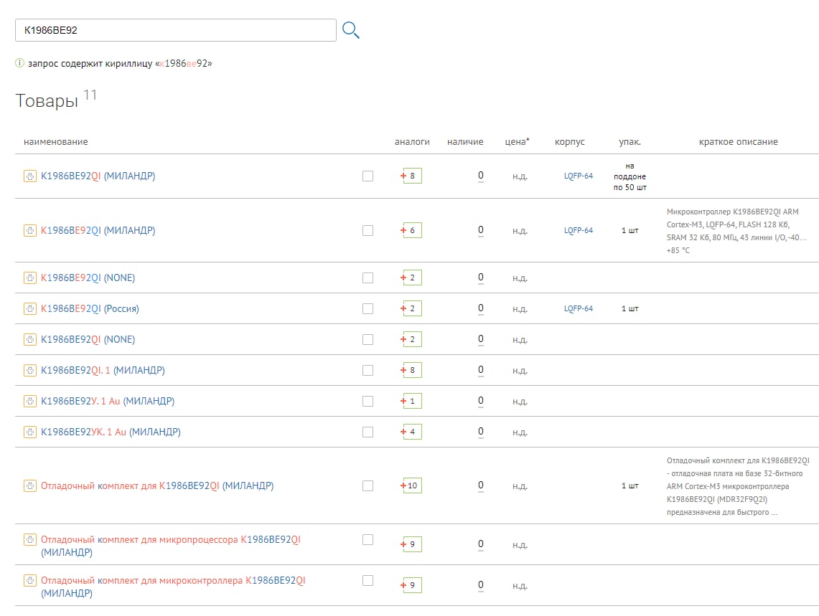Open the микропроцессора debug kit link
This screenshot has width=819, height=616.
pyautogui.click(x=170, y=539)
